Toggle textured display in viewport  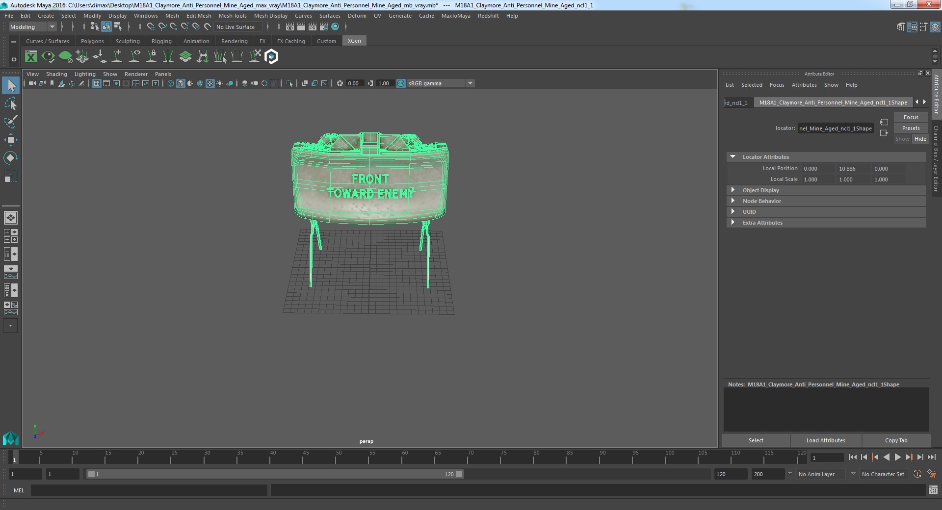[210, 83]
